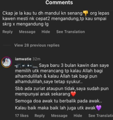Message the top comment's author
Image resolution: width=113 pixels, height=120 pixels.
(27, 32)
